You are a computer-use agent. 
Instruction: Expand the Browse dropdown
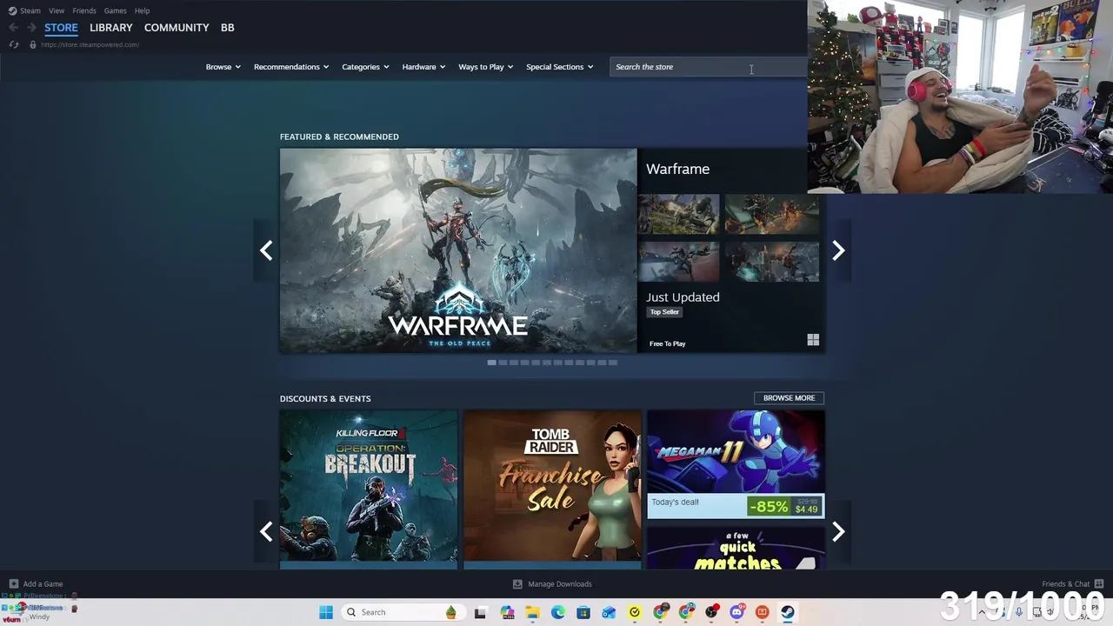(x=223, y=67)
